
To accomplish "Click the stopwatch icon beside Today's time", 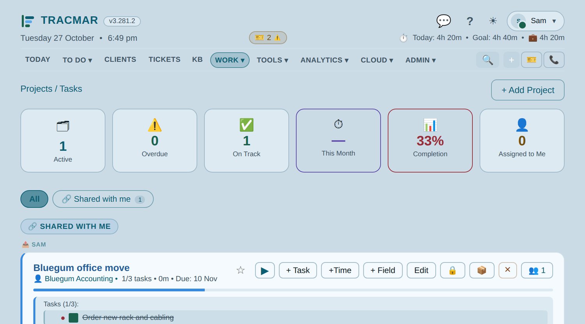I will pyautogui.click(x=404, y=38).
